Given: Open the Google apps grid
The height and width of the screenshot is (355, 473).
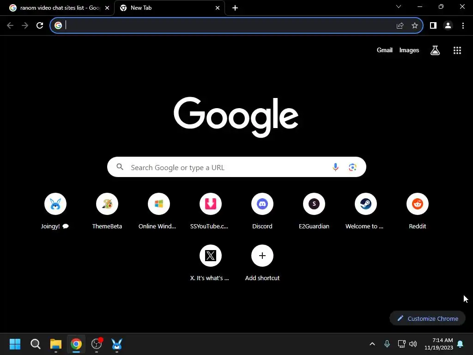Looking at the screenshot, I should click(457, 50).
